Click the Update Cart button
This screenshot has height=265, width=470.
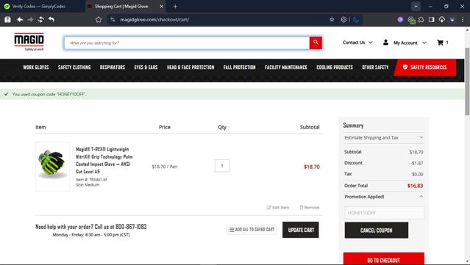coord(301,230)
